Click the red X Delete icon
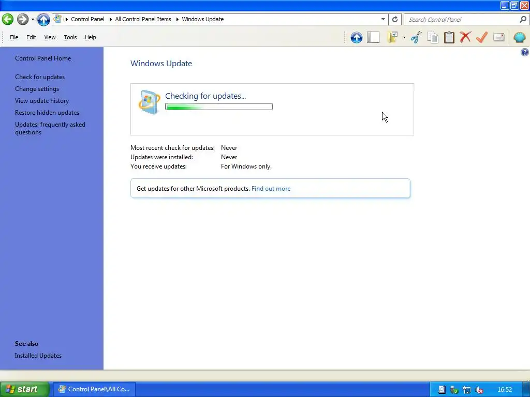The height and width of the screenshot is (397, 530). pos(465,37)
